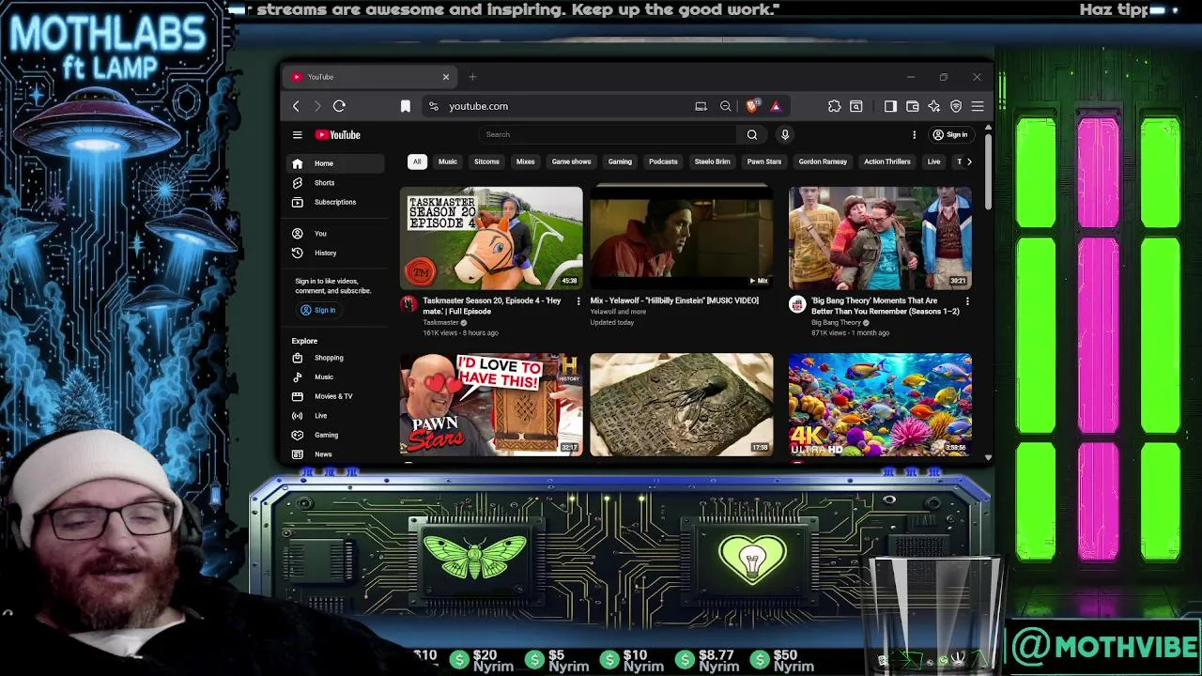The image size is (1202, 676).
Task: Open Gaming under Explore in sidebar
Action: [x=335, y=436]
